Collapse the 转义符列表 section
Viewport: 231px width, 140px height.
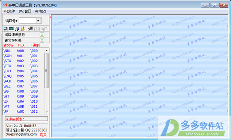[42, 40]
